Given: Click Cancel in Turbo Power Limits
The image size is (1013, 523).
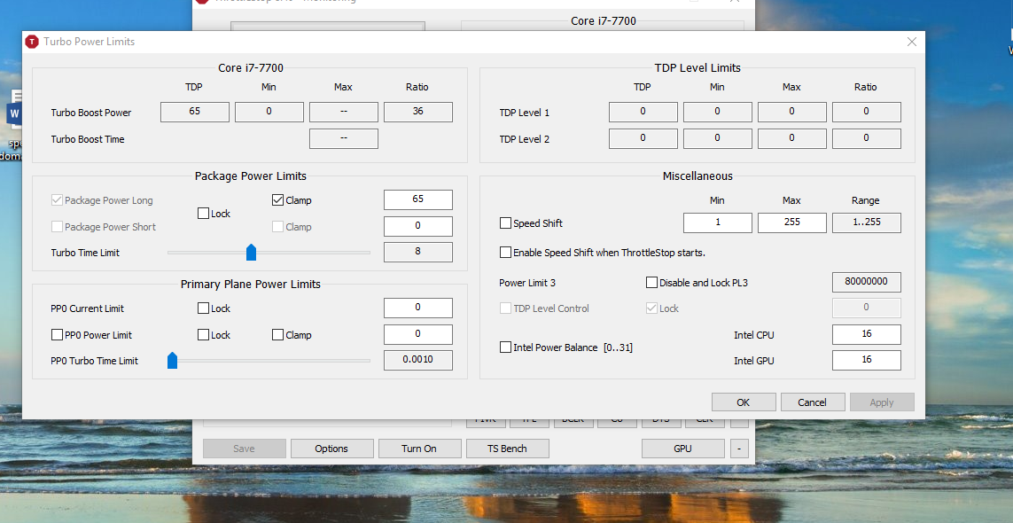Looking at the screenshot, I should click(813, 402).
